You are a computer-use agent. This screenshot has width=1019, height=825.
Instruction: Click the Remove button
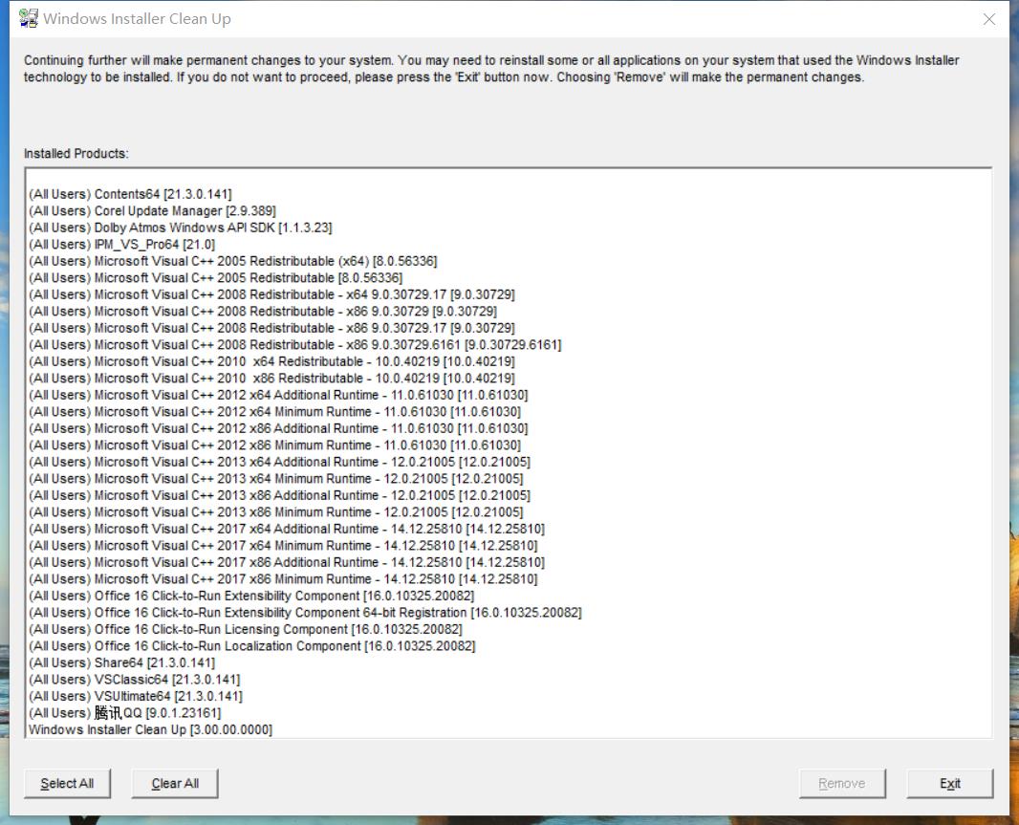pos(841,783)
